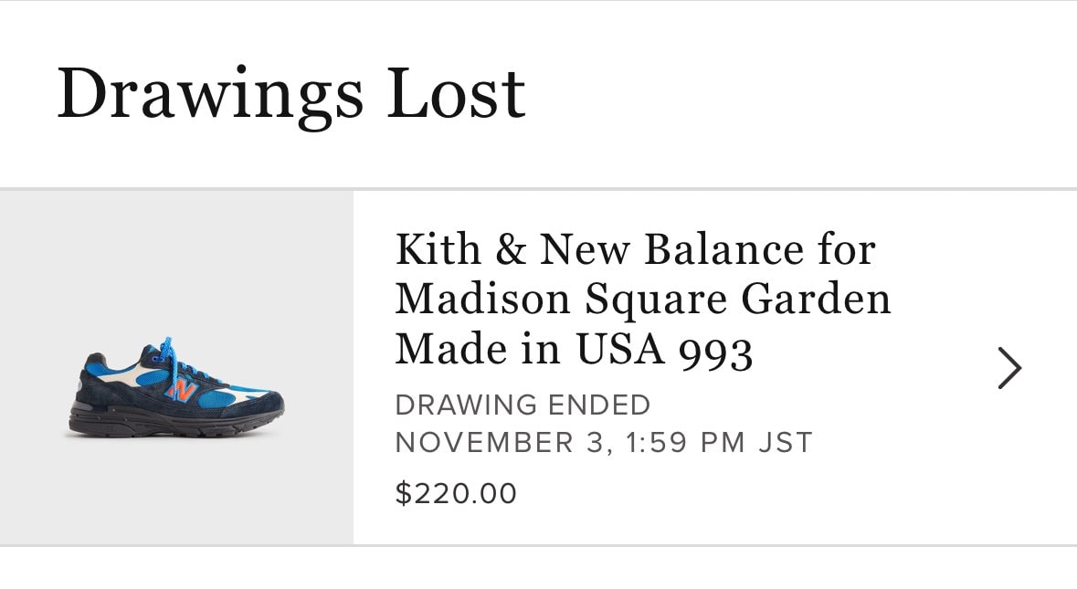Tap the "Made in USA 993" title line
1077x589 pixels.
pos(574,349)
